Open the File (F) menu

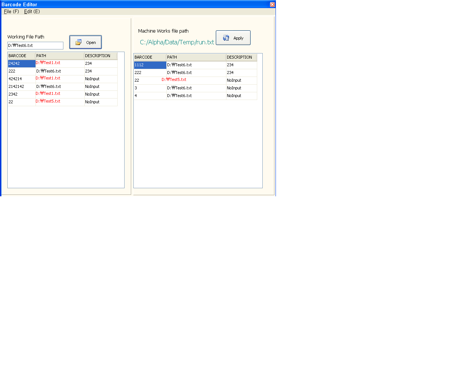(11, 12)
